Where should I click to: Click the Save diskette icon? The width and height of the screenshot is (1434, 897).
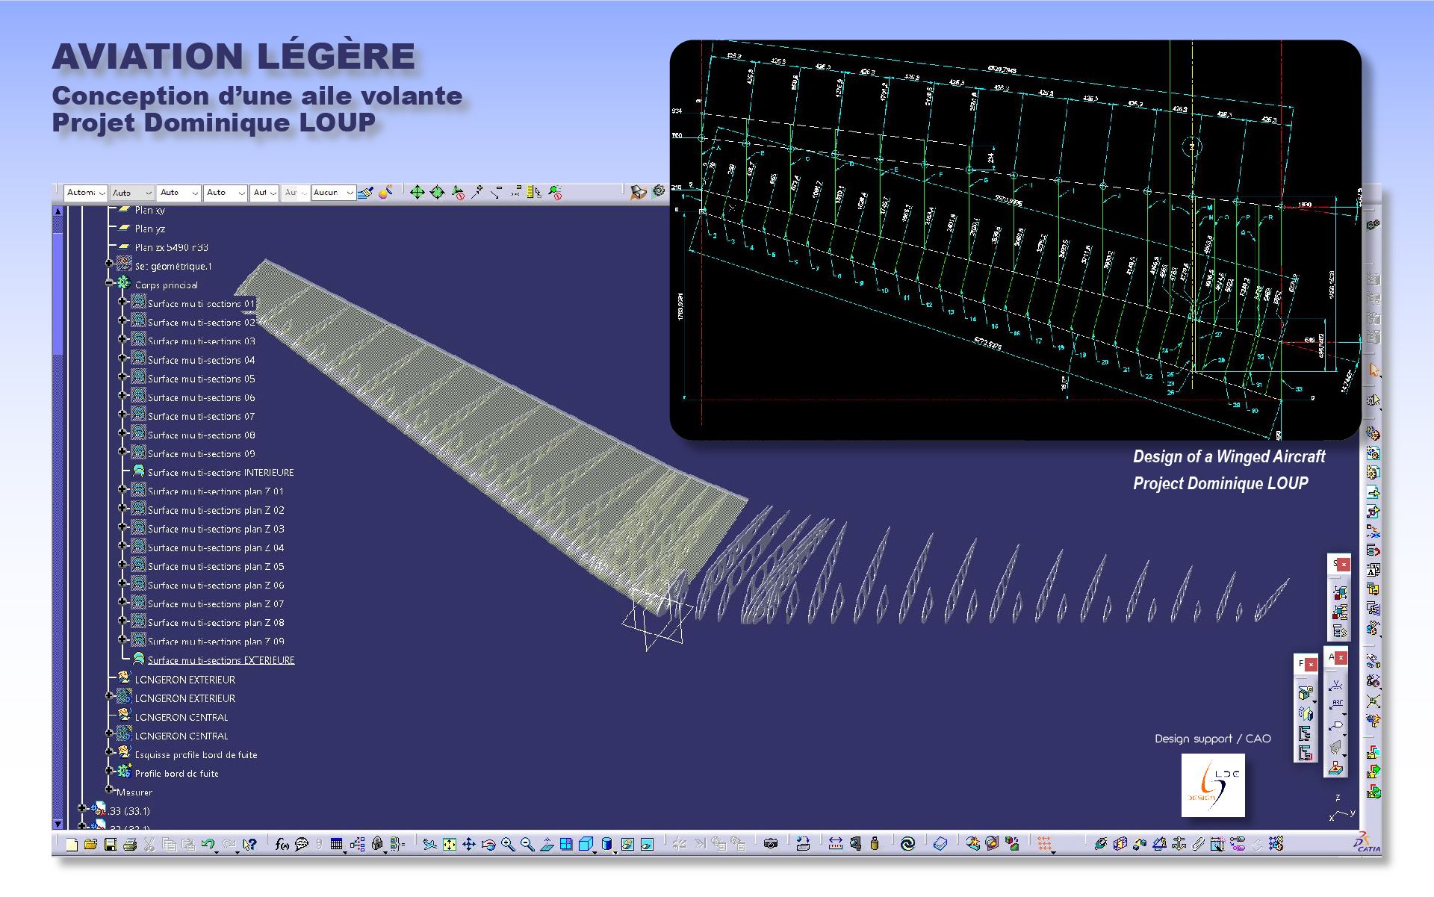point(111,845)
